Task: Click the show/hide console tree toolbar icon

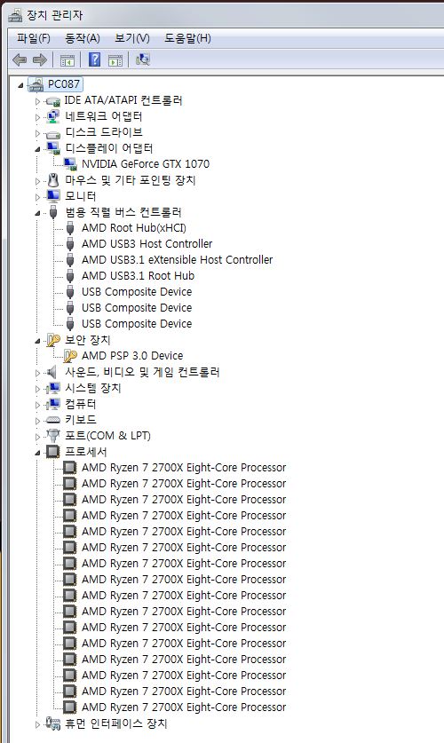Action: tap(67, 60)
